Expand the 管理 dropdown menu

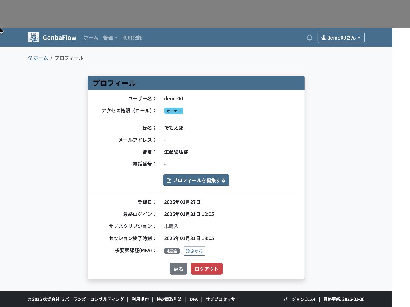tap(110, 38)
